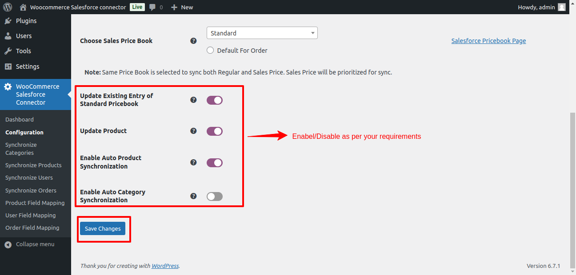Open Synchronize Products submenu item

(33, 165)
